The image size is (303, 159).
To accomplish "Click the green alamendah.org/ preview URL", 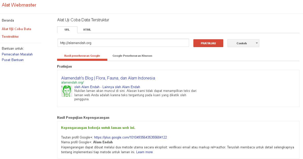I will pyautogui.click(x=72, y=83).
